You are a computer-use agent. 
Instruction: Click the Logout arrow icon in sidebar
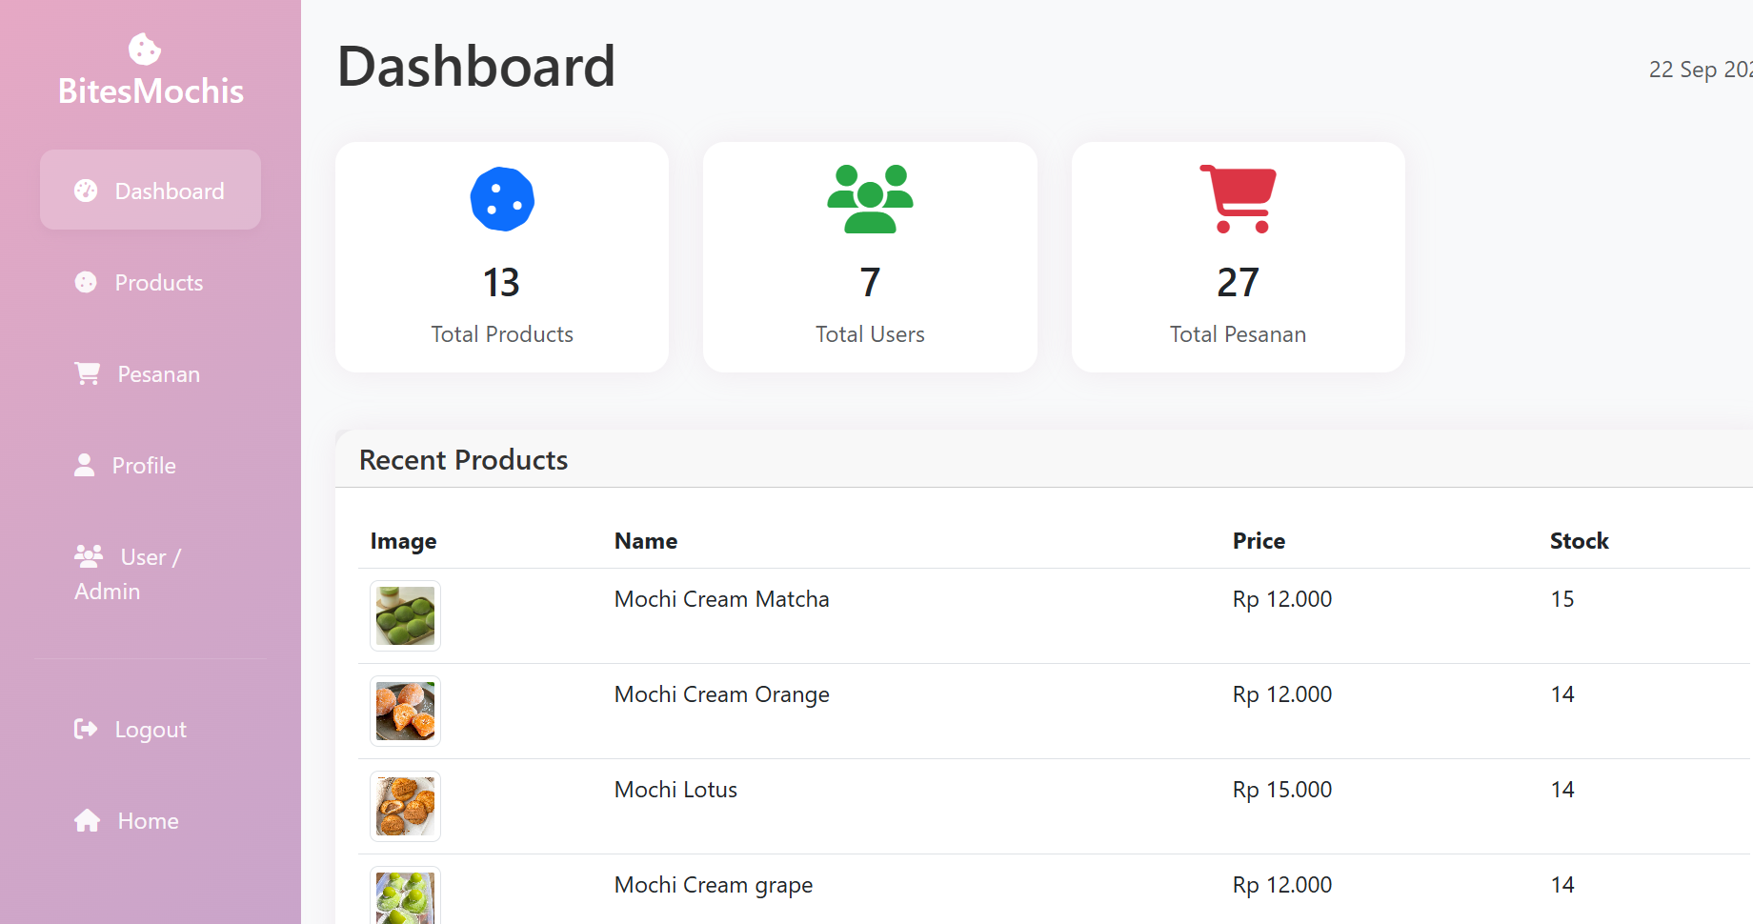pyautogui.click(x=86, y=729)
